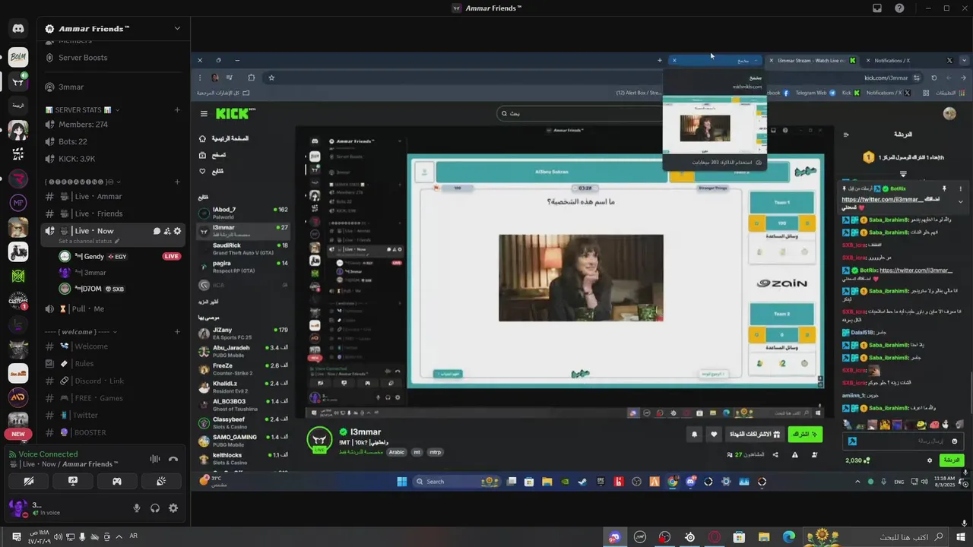Open the scooter server icon
The width and height of the screenshot is (973, 547).
[18, 252]
